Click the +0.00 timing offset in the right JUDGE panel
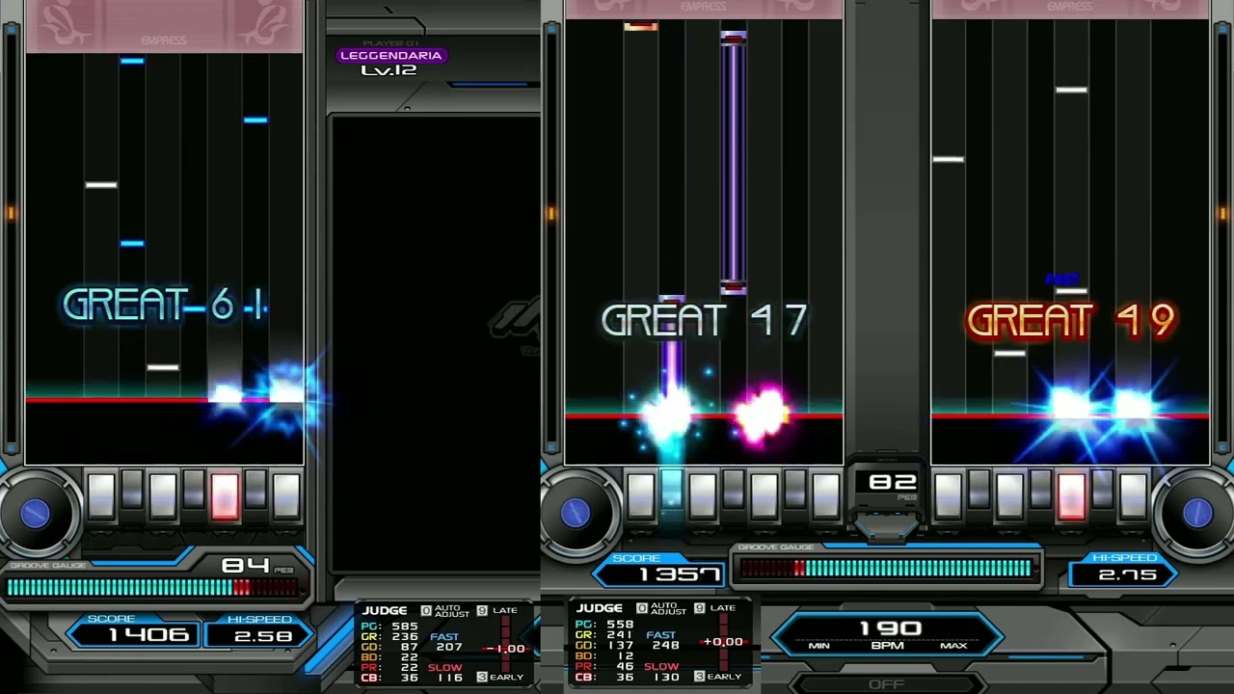The height and width of the screenshot is (694, 1234). point(722,642)
